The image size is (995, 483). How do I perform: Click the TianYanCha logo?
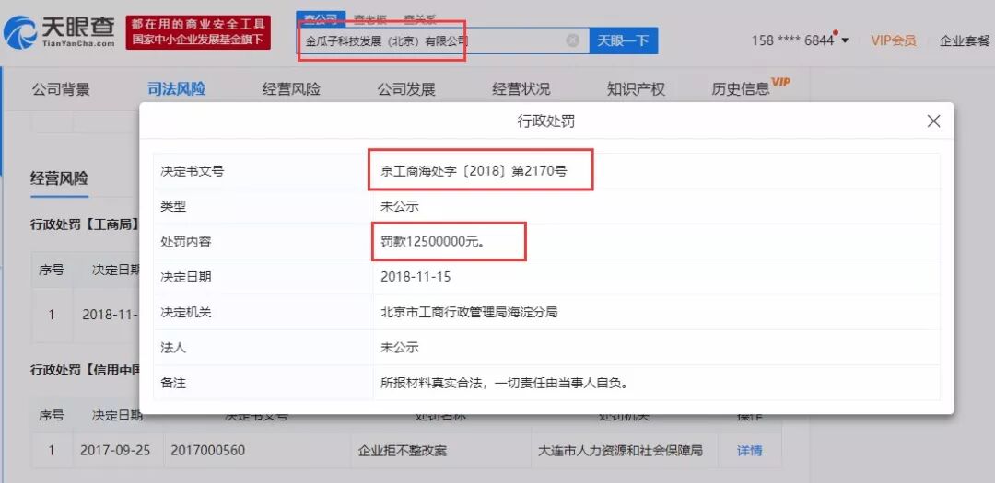(x=60, y=32)
